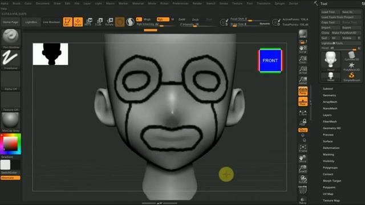365x205 pixels.
Task: Expand the FiberMesh section
Action: point(330,121)
